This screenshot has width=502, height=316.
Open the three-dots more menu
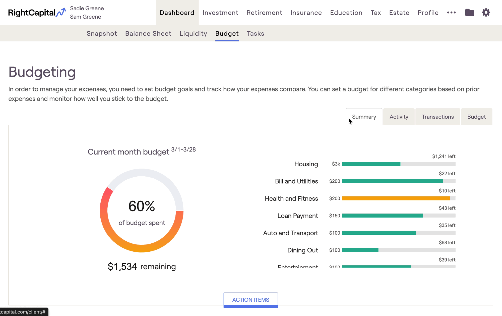coord(451,13)
